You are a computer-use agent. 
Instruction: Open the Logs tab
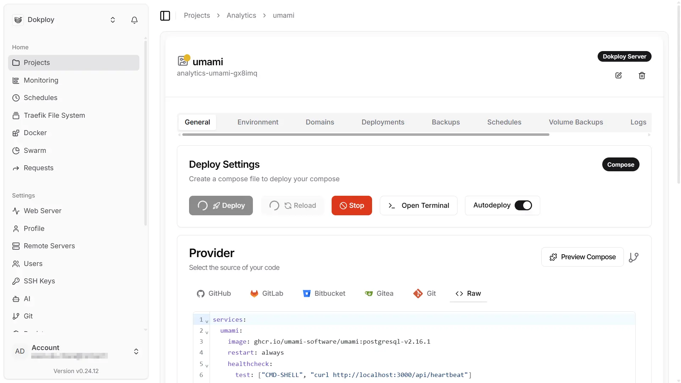pyautogui.click(x=638, y=122)
